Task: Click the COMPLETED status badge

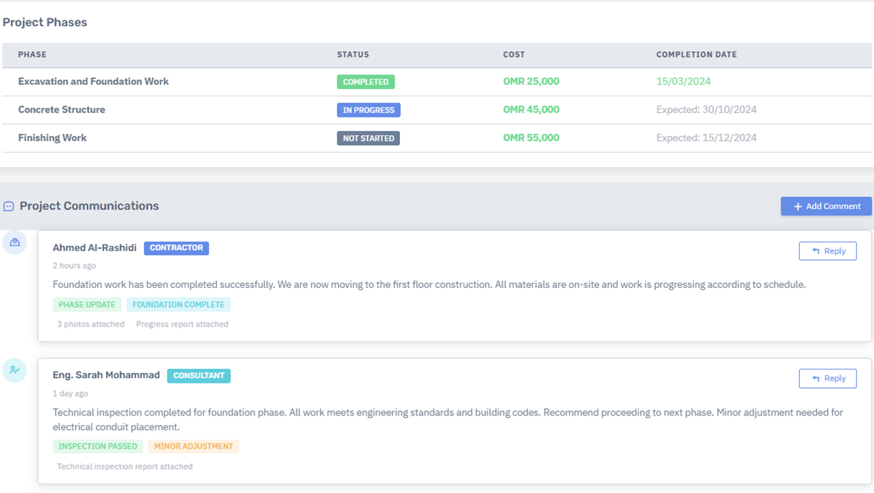Action: 365,82
